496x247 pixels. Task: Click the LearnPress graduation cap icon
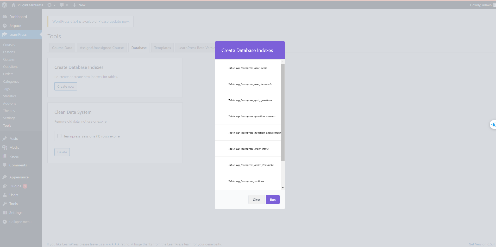tap(5, 34)
